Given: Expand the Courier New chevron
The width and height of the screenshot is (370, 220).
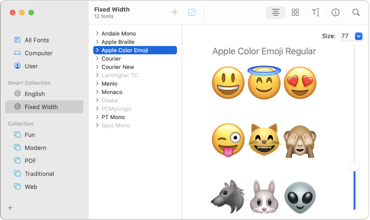Looking at the screenshot, I should 97,67.
